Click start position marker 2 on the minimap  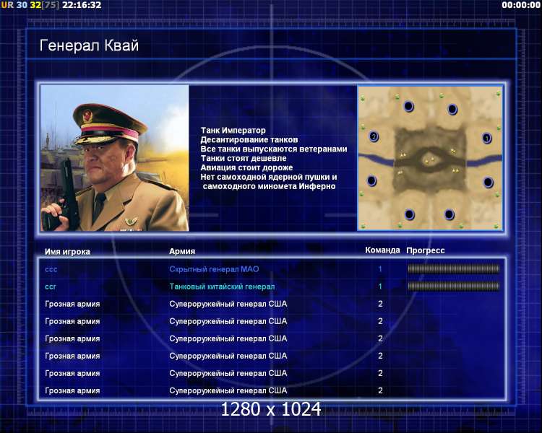pyautogui.click(x=374, y=136)
